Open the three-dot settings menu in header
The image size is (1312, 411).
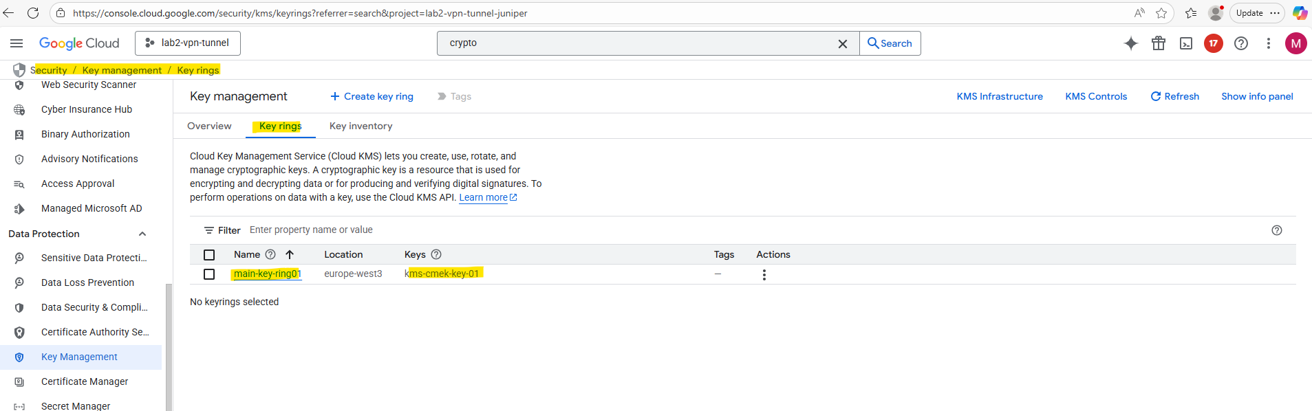point(1269,43)
